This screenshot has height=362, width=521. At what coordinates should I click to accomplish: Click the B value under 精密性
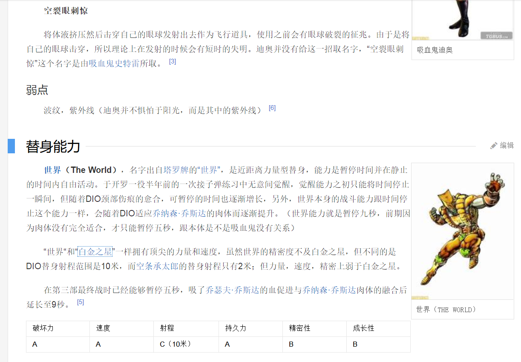[314, 345]
